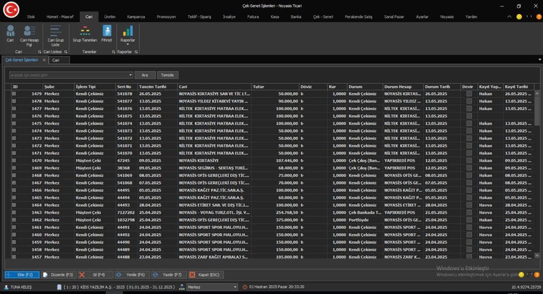Open Cari Hesap Fişi

coord(30,36)
